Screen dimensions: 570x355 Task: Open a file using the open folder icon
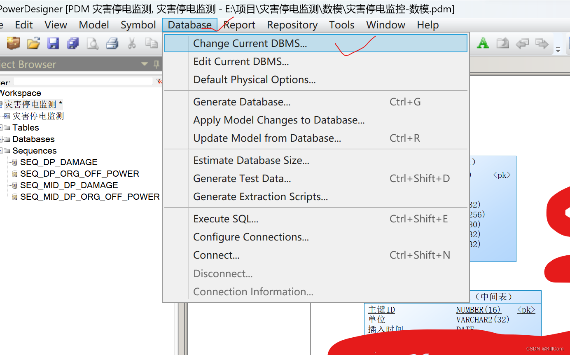pyautogui.click(x=33, y=43)
